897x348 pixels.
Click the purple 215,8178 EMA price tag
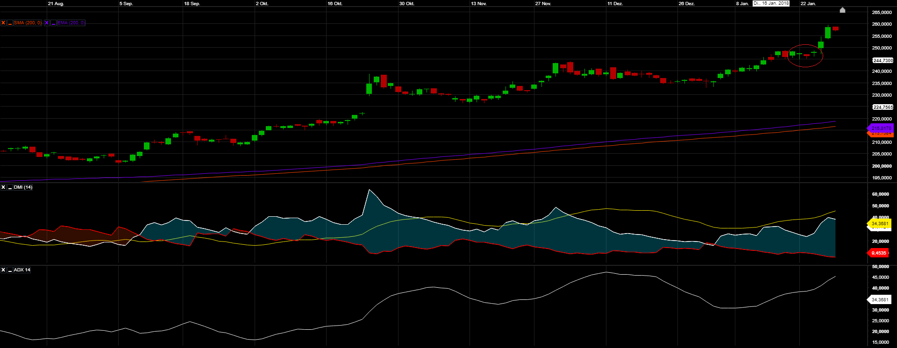pos(881,128)
